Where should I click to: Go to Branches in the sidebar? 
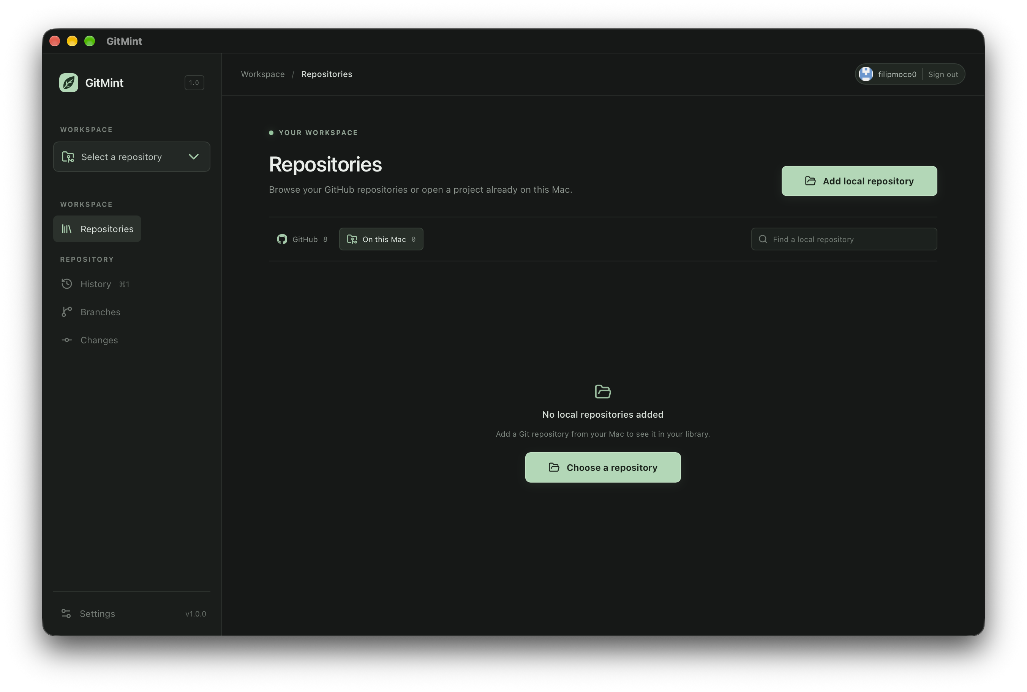point(91,312)
